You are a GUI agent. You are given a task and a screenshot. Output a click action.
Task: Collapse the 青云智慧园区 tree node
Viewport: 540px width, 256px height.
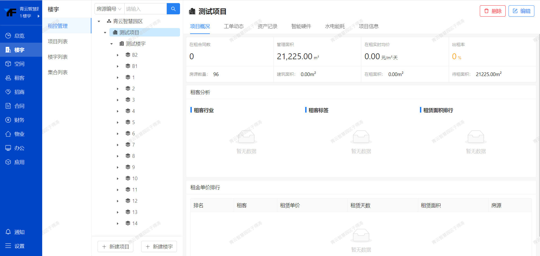point(99,21)
